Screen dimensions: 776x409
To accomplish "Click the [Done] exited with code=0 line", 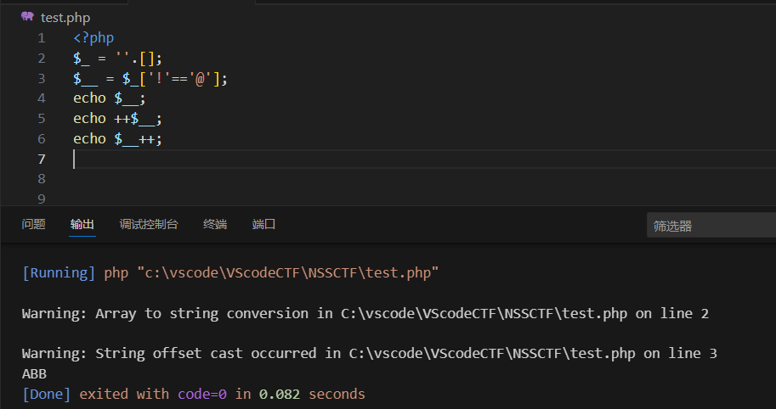I will click(193, 395).
